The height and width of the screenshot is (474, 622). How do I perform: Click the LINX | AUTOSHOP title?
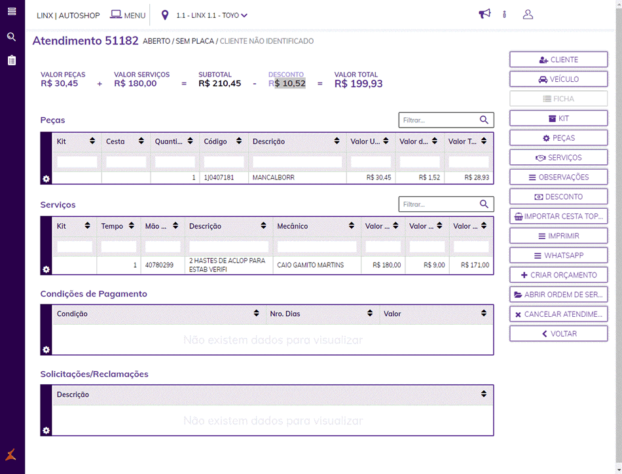pos(68,16)
